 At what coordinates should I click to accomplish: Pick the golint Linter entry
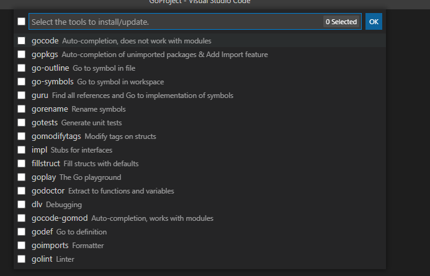pos(42,259)
